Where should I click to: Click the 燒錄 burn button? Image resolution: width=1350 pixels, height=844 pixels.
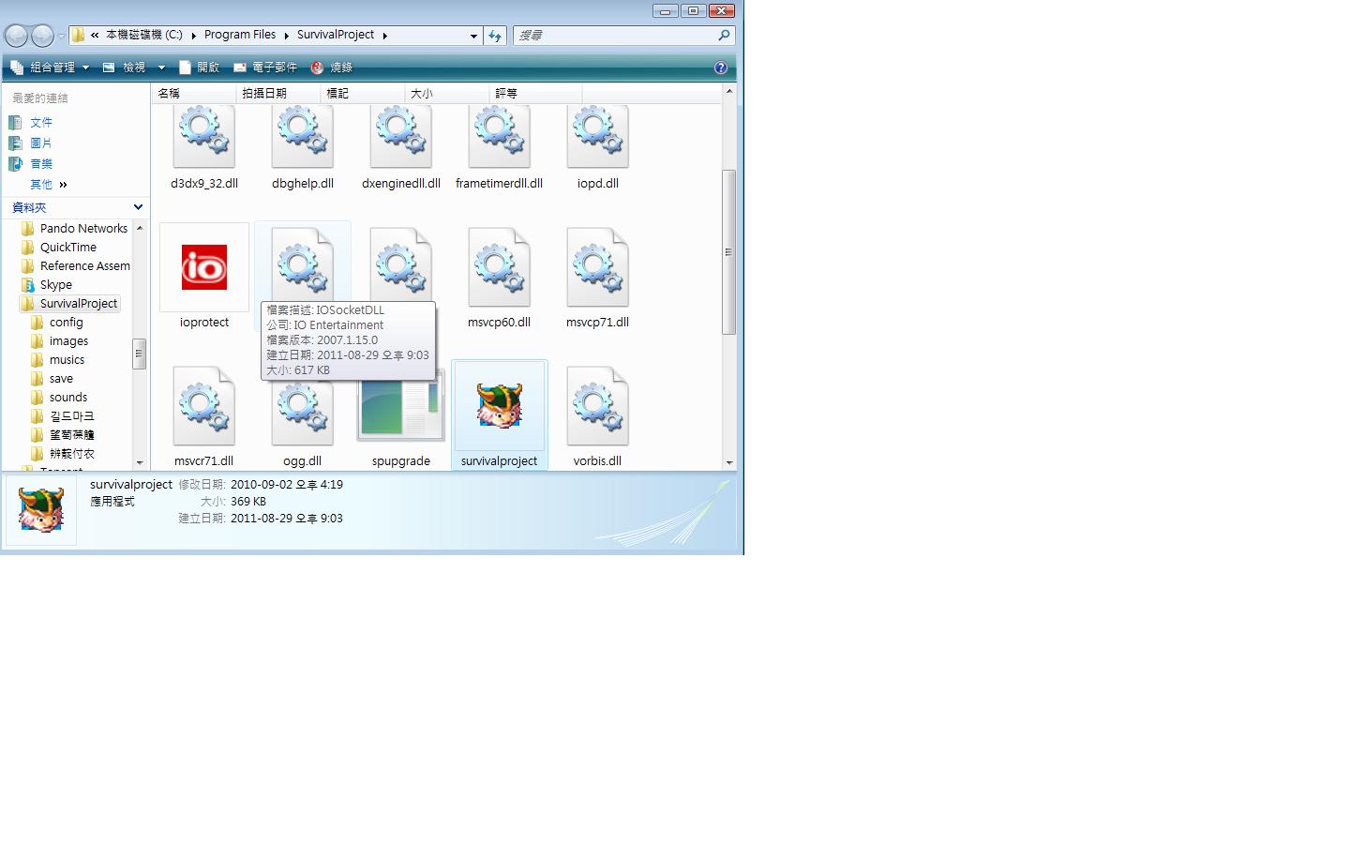(332, 68)
